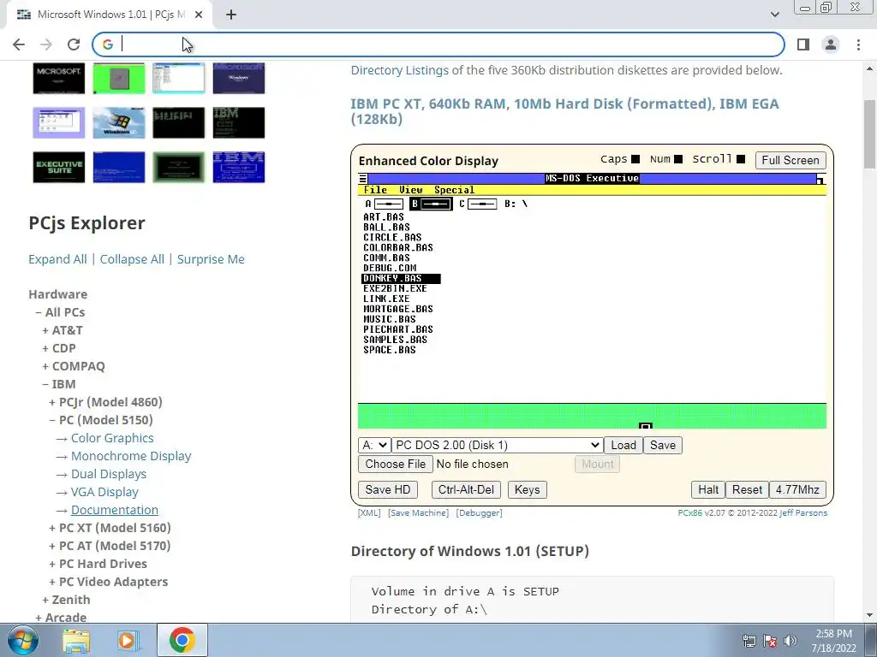The image size is (877, 657).
Task: Open the Special menu in MS-DOS Executive
Action: click(x=454, y=190)
